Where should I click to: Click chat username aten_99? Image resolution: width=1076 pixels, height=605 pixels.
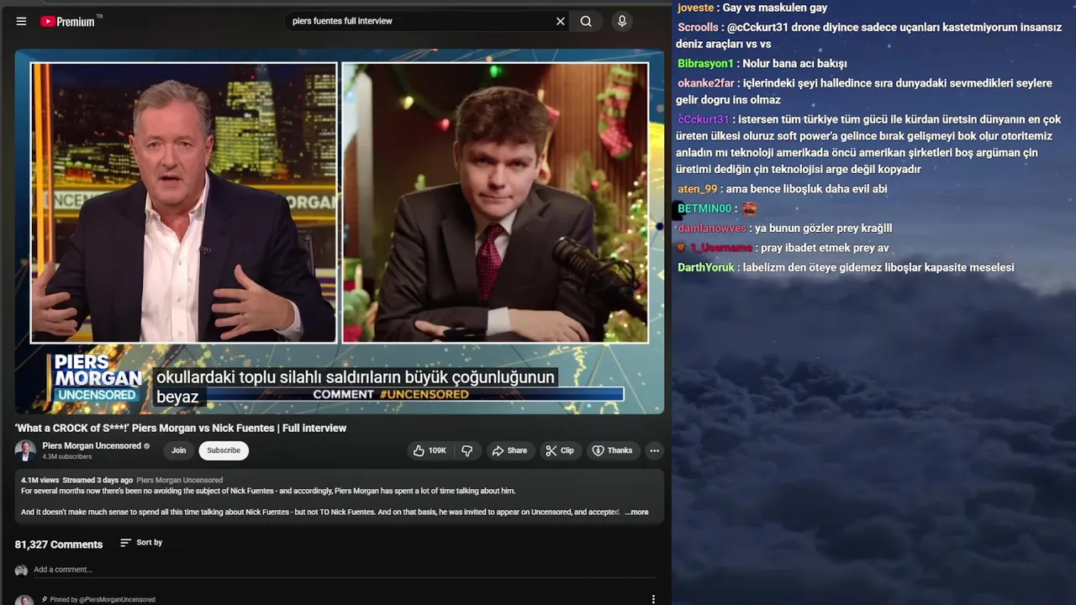(698, 189)
